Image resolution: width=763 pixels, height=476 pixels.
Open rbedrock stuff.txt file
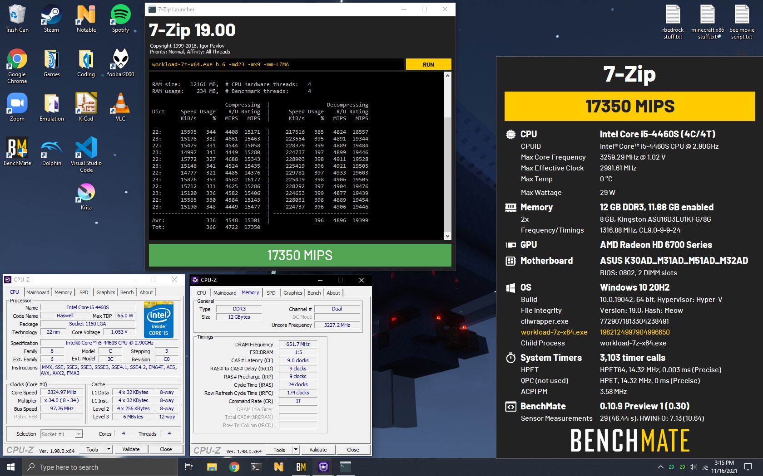pyautogui.click(x=673, y=22)
